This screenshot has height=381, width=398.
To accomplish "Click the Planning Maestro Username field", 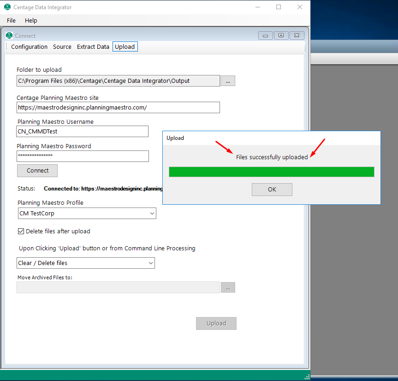I will [x=82, y=132].
